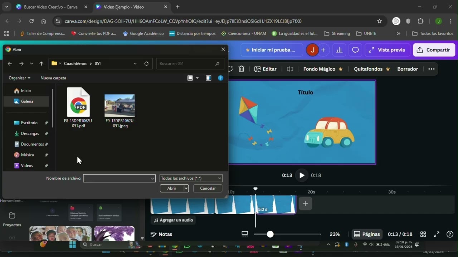
Task: Switch to Buscar Video Creativo Canva tab
Action: tap(51, 7)
